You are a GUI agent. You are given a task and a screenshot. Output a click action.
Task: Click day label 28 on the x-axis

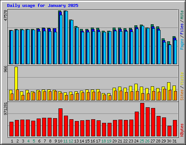point(158,141)
